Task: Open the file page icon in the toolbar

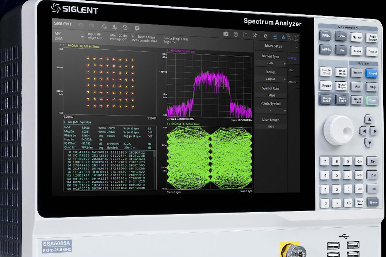Action: pos(245,35)
